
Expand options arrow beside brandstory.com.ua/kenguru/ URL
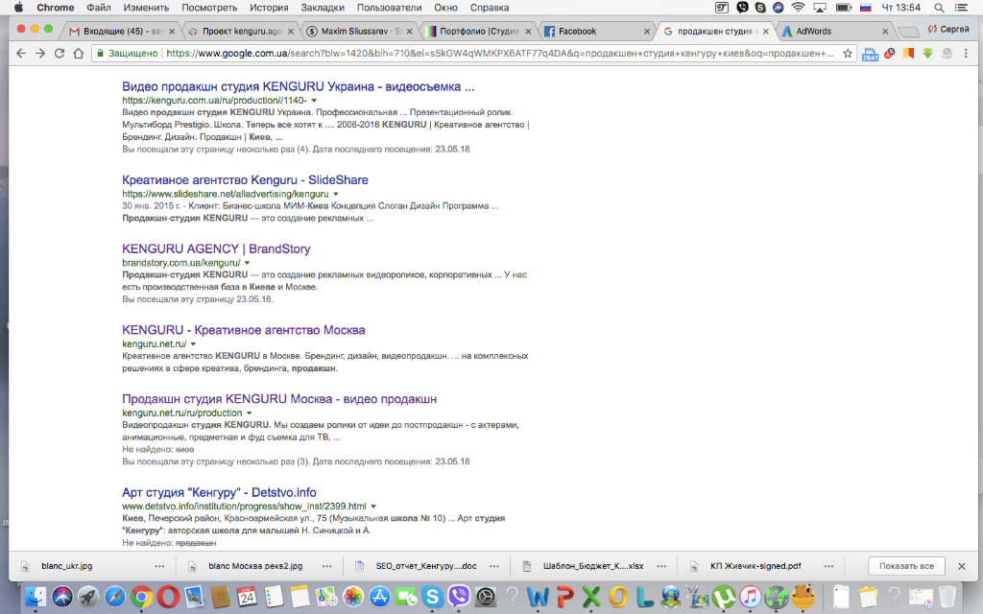[x=247, y=263]
